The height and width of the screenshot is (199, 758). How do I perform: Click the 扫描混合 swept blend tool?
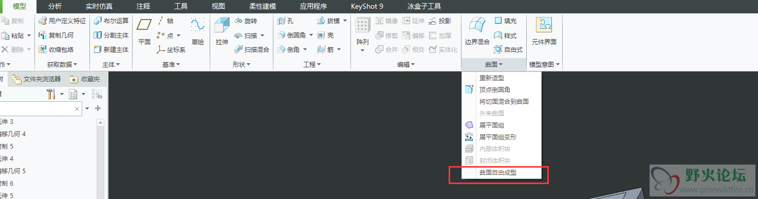click(x=252, y=50)
